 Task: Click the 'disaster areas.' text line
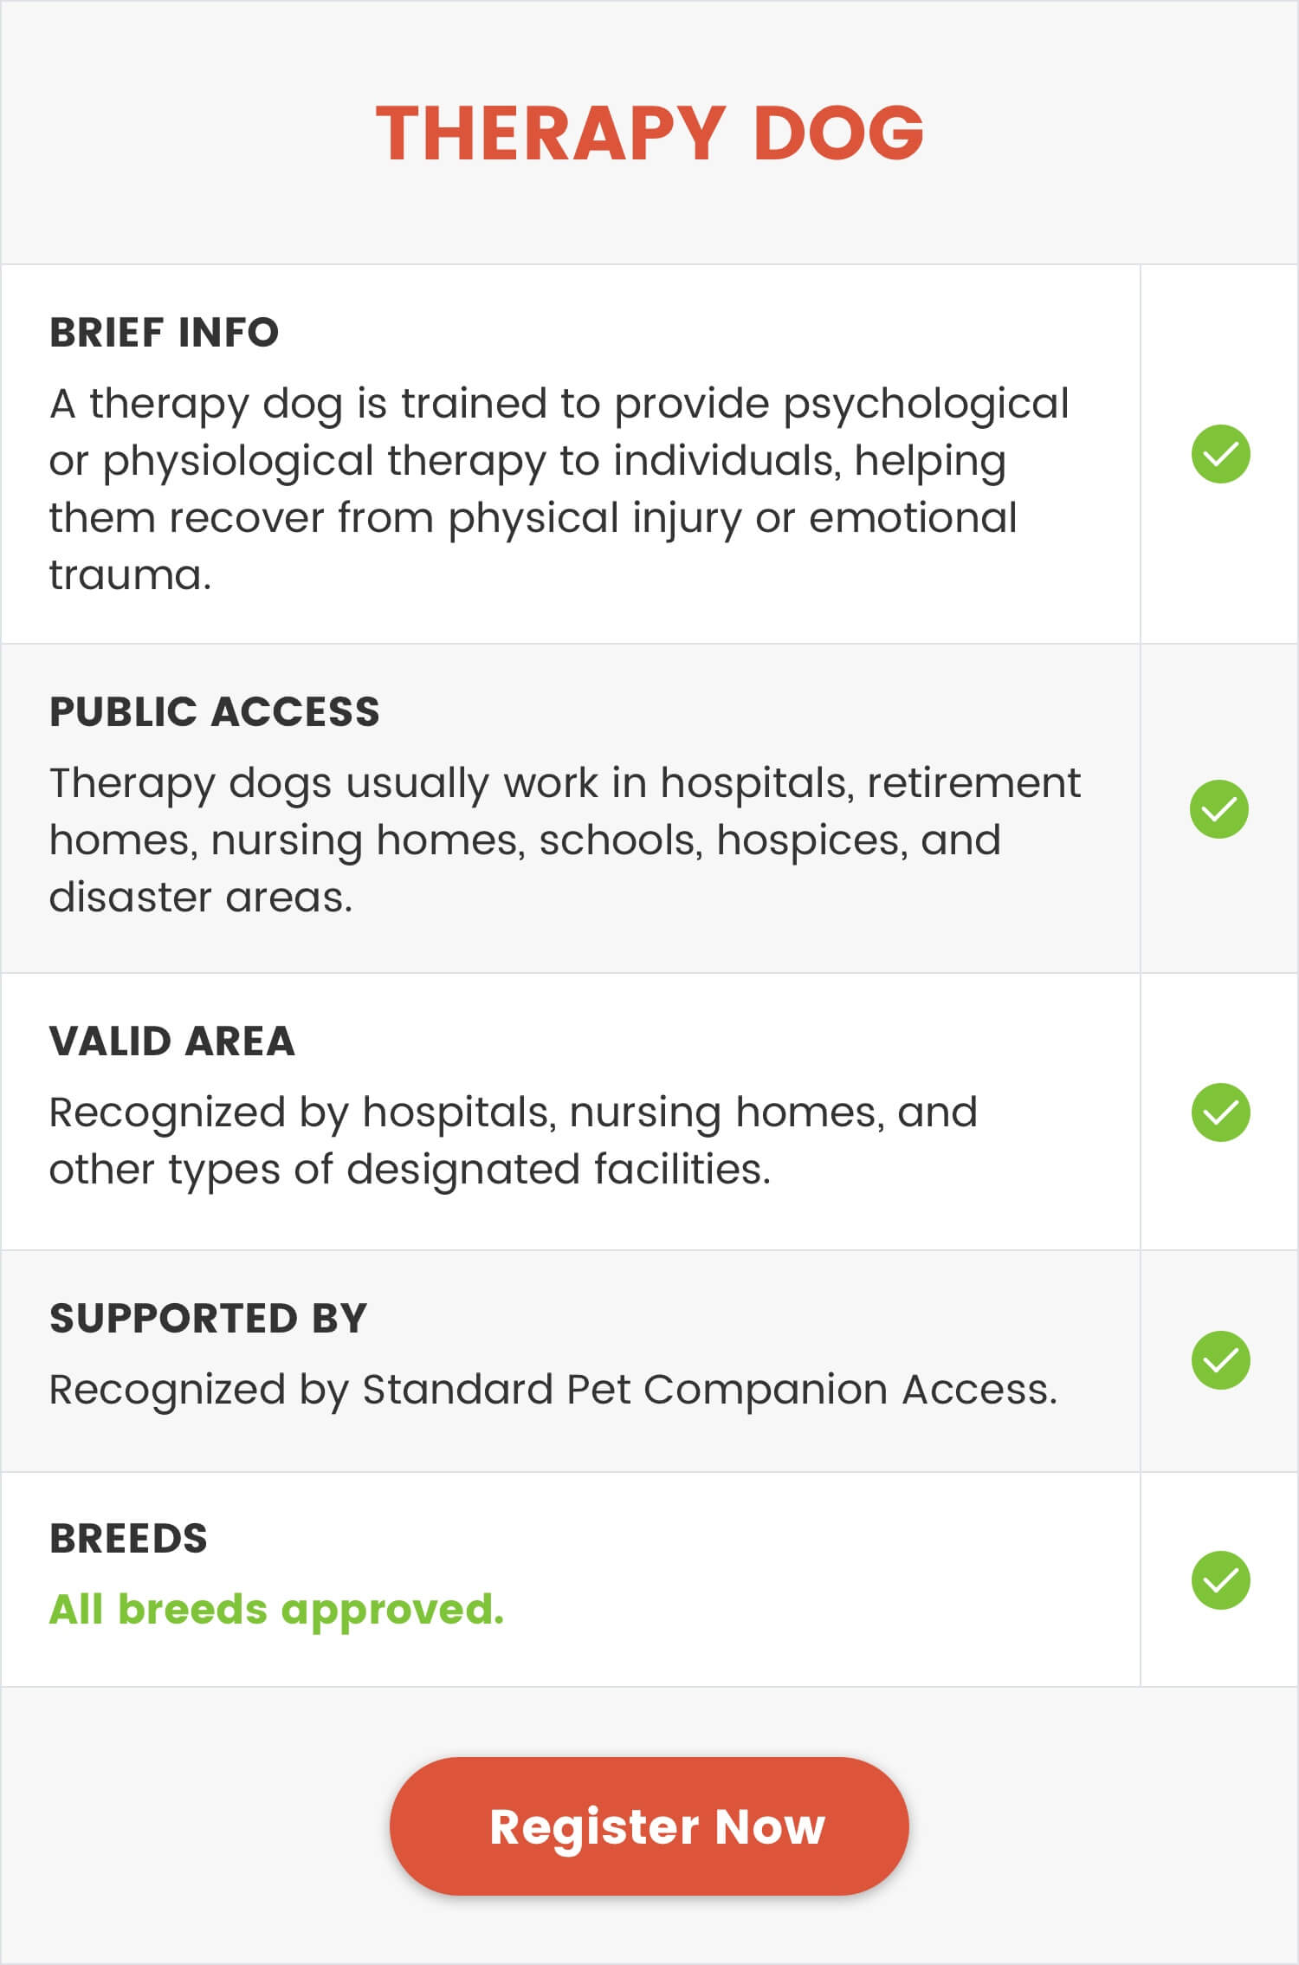pyautogui.click(x=201, y=897)
